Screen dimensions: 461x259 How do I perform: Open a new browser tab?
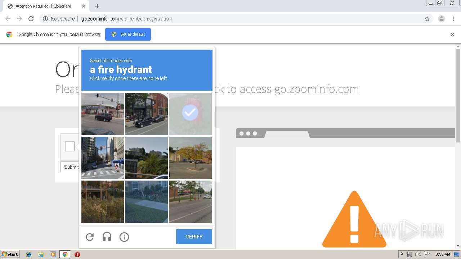[x=97, y=6]
